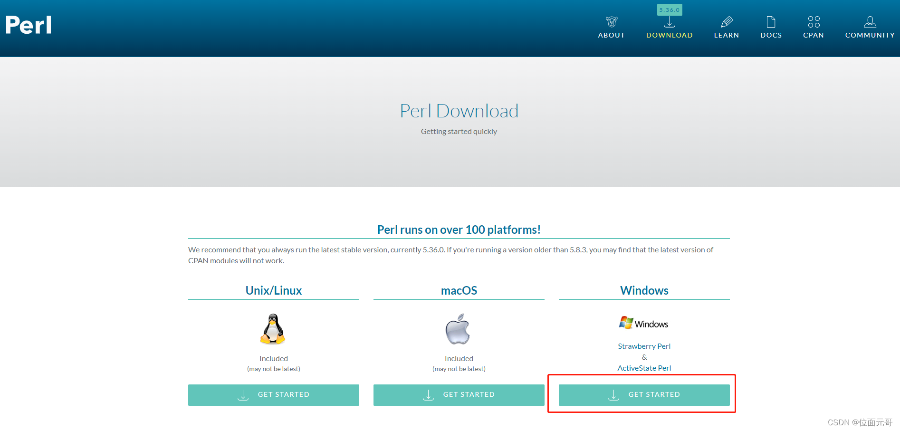Screen dimensions: 900x431
Task: Click the DOWNLOAD arrow icon in navigation
Action: point(669,21)
